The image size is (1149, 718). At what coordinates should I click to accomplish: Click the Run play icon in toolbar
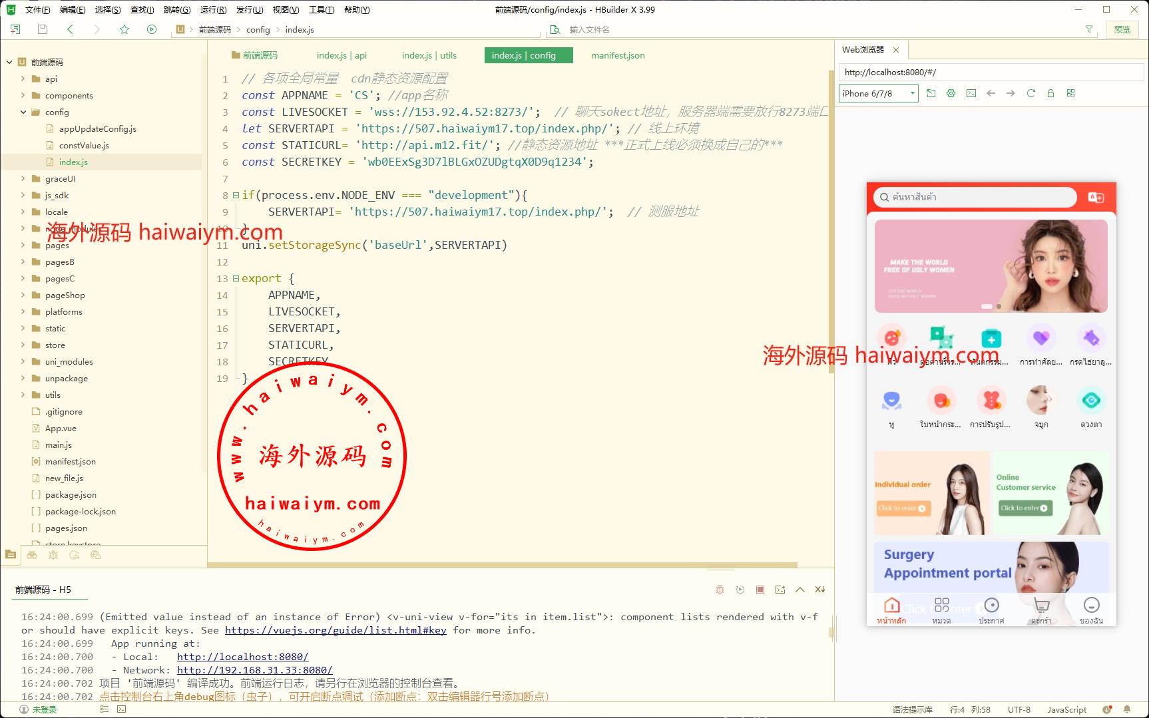[x=152, y=29]
